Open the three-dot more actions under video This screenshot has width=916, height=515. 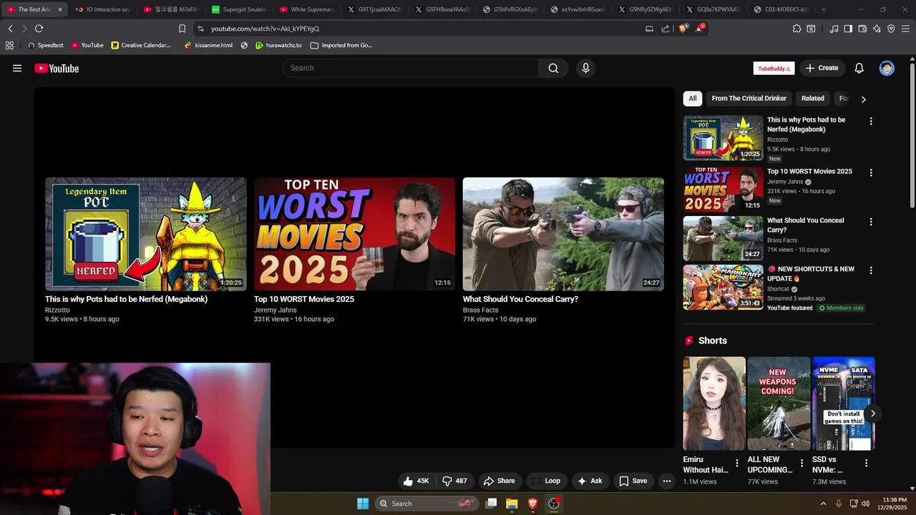(667, 481)
